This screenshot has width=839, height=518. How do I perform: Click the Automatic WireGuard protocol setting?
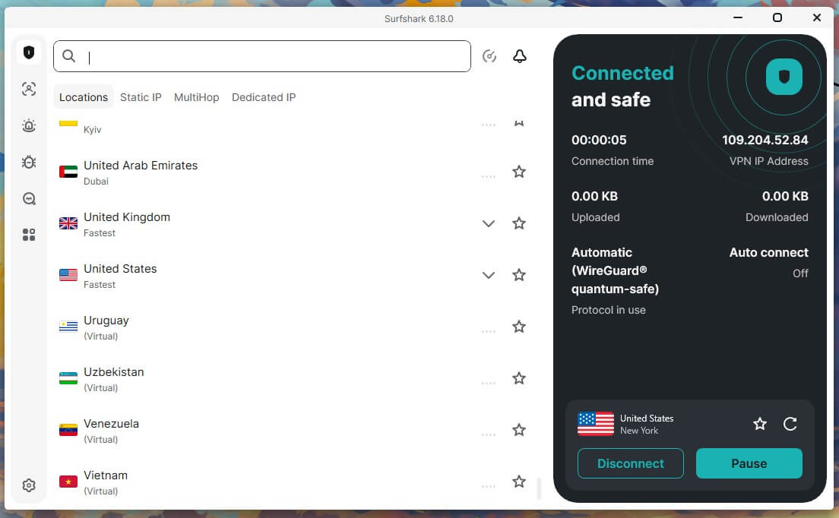coord(615,281)
